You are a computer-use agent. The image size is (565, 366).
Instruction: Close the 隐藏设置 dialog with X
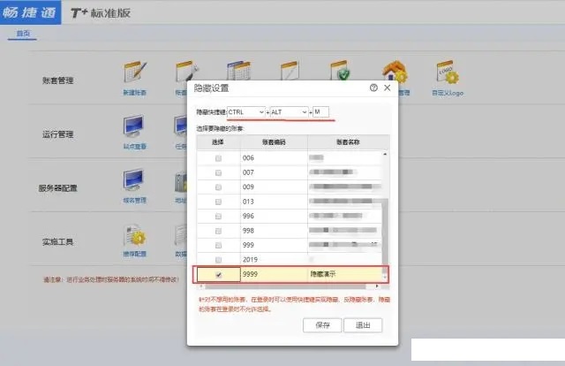pyautogui.click(x=388, y=88)
